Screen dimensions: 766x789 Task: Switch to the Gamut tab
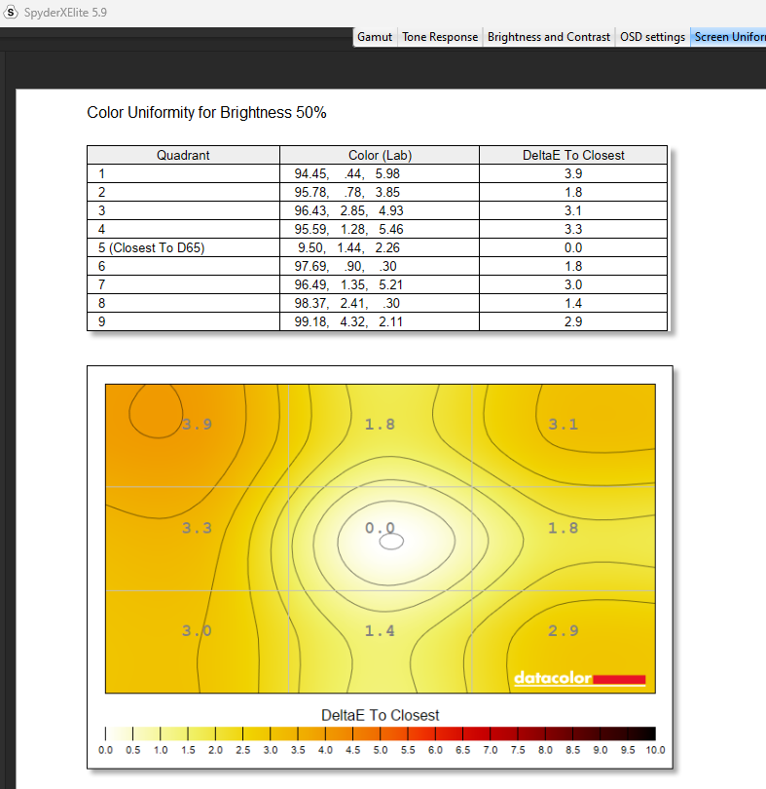375,37
